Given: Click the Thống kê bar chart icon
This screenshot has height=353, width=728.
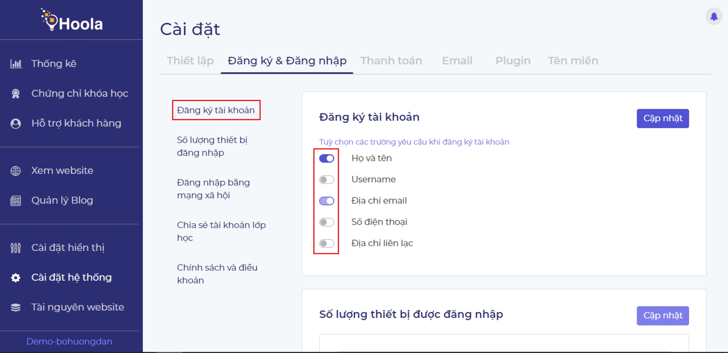Looking at the screenshot, I should [x=16, y=64].
